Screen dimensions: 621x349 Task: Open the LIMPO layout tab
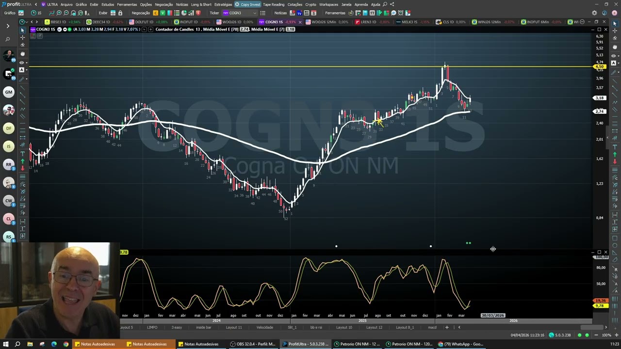tap(152, 327)
